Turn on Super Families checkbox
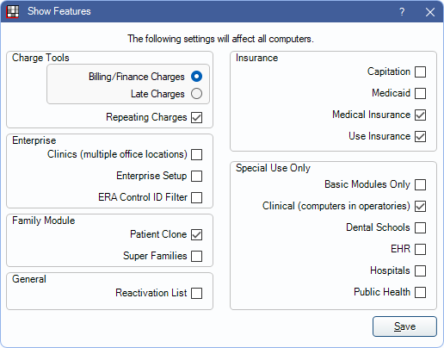The width and height of the screenshot is (444, 348). (196, 256)
